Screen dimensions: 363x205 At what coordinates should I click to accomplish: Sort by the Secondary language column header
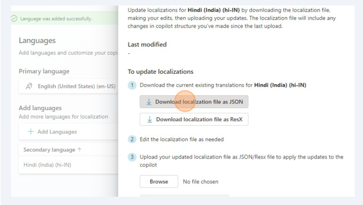[52, 150]
